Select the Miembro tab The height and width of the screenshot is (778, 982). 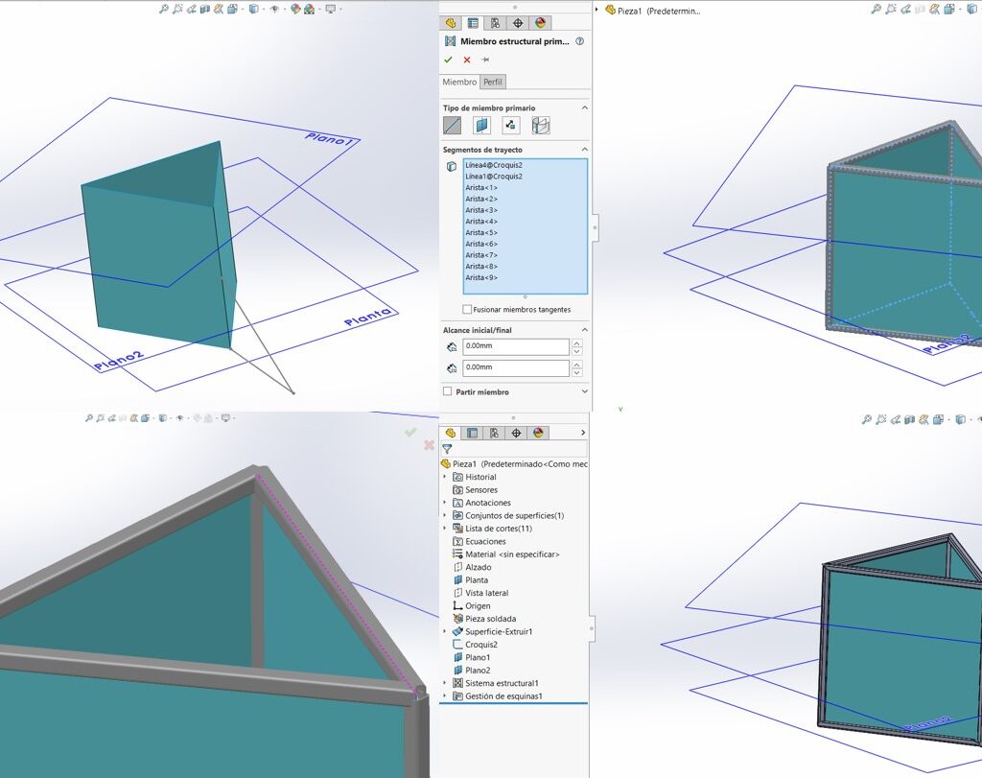click(x=459, y=82)
